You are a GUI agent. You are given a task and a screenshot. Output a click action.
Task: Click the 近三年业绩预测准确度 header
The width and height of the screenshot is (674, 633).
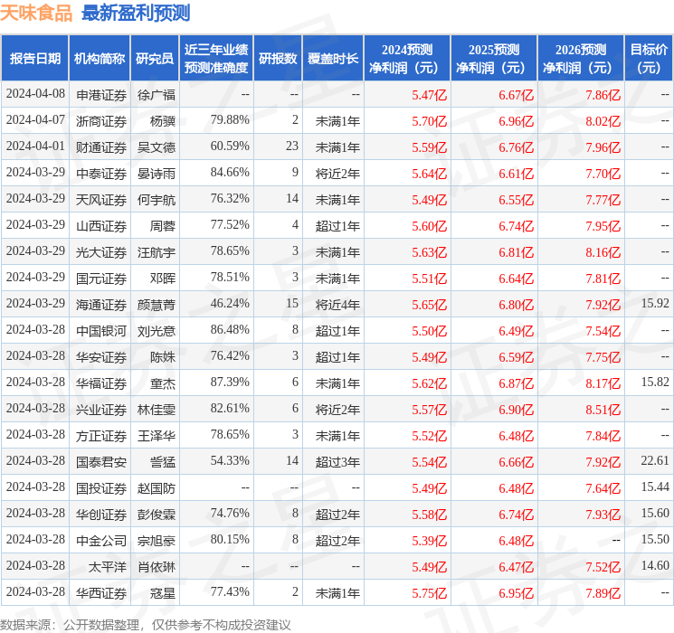pos(216,59)
